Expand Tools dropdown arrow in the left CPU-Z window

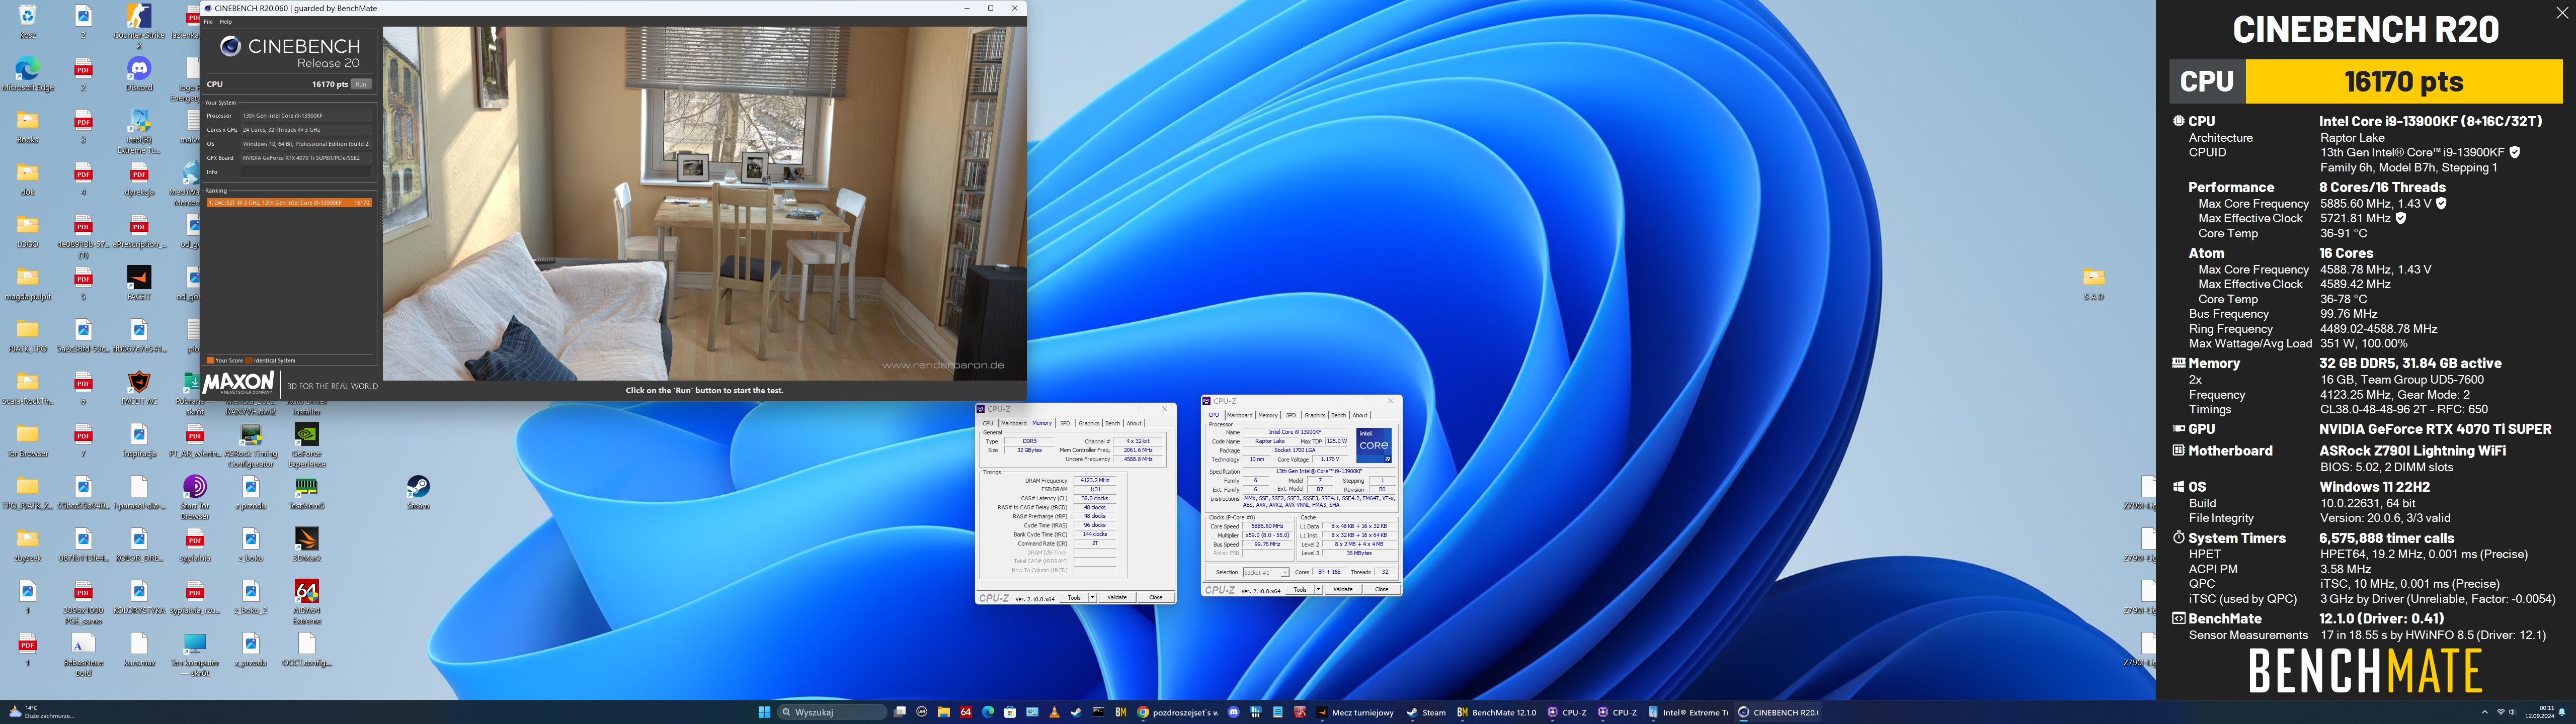coord(1092,597)
